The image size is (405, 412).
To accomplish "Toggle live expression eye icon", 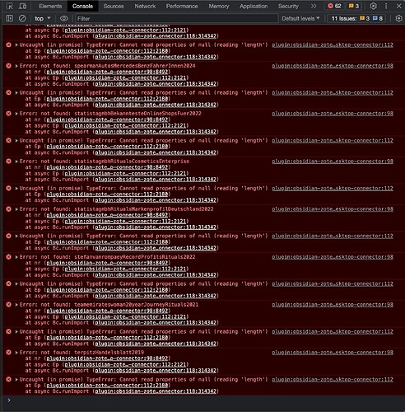I will pos(64,18).
